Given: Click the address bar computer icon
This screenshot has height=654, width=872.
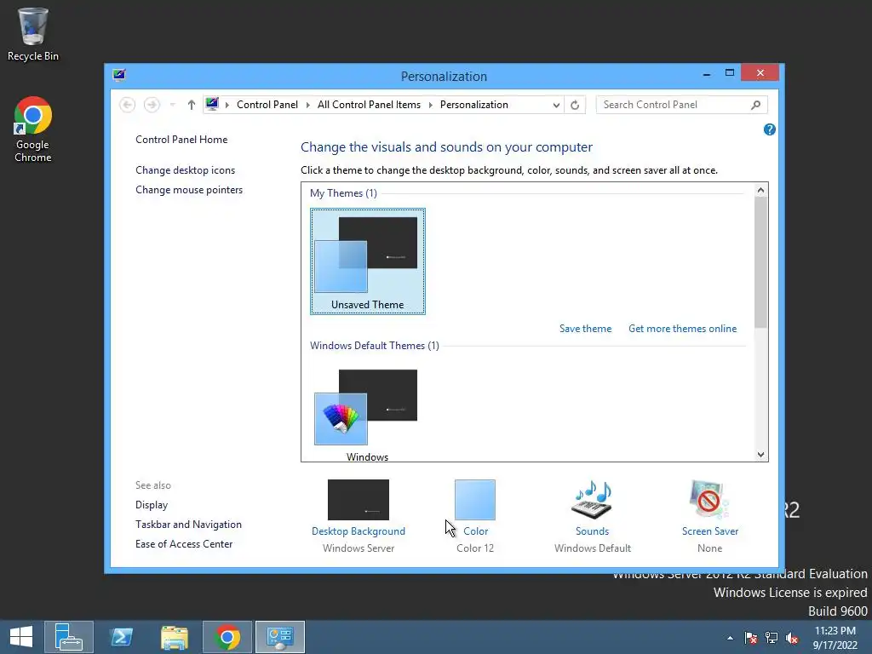Looking at the screenshot, I should (212, 104).
